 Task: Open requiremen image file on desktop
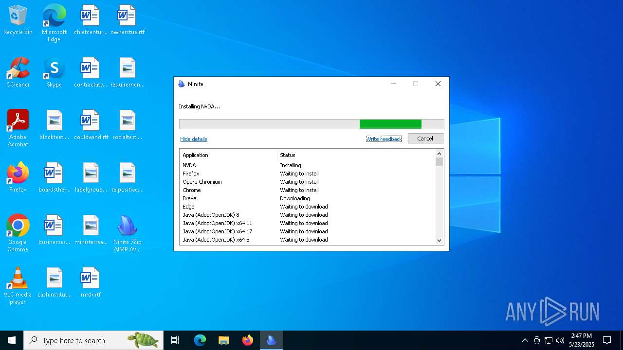(x=128, y=72)
